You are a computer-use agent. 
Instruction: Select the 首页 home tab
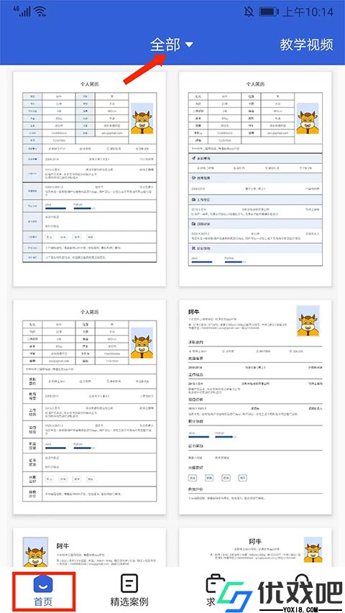tap(43, 592)
